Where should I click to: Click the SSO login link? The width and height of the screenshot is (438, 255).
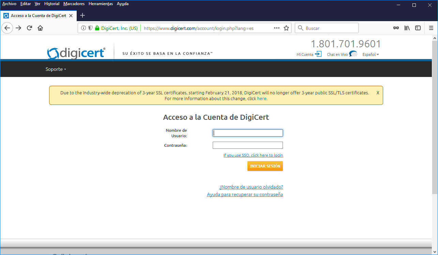click(x=253, y=155)
